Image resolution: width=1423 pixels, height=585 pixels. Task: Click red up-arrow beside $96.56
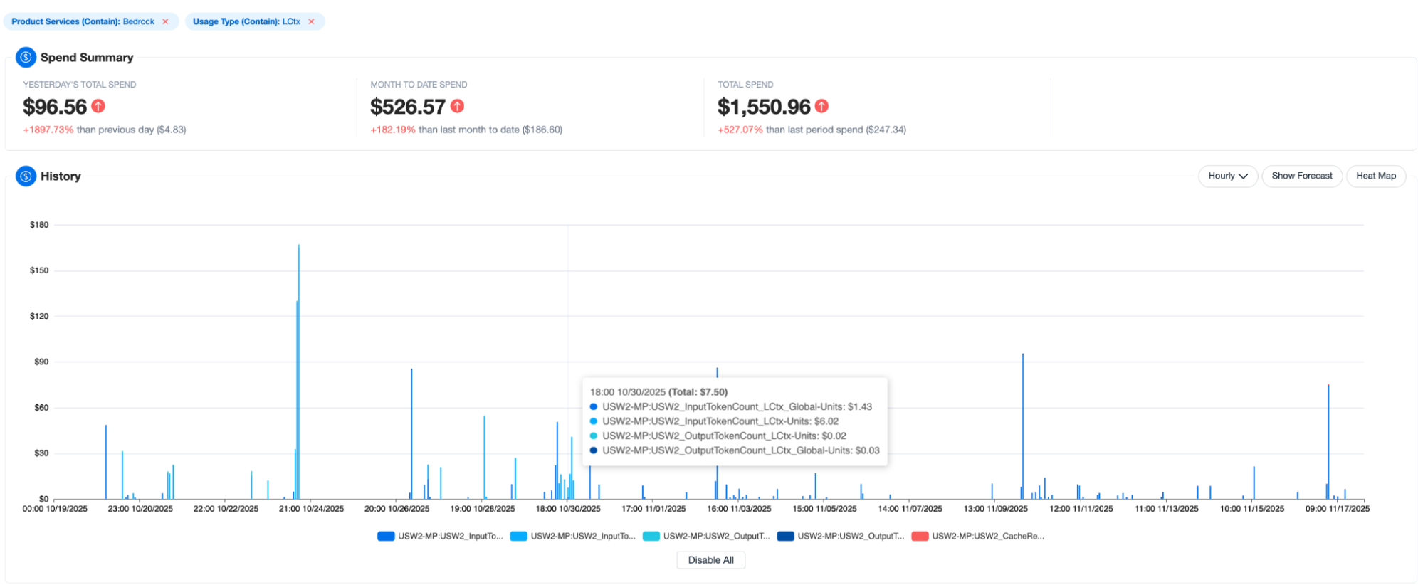pos(98,106)
